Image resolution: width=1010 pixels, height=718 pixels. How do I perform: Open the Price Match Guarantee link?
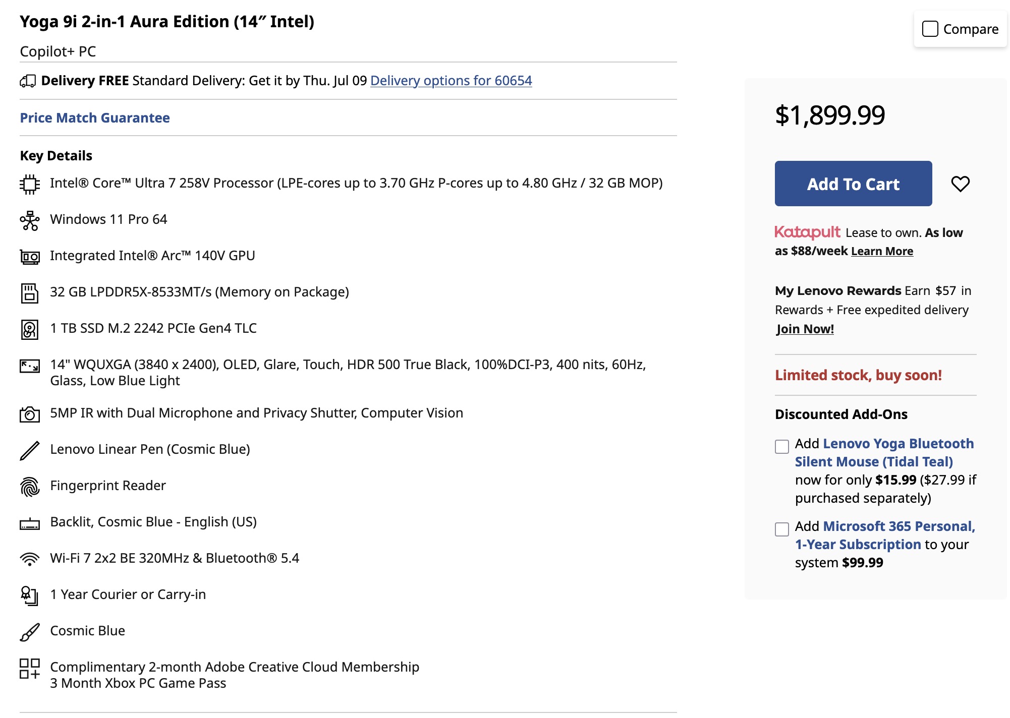point(95,117)
